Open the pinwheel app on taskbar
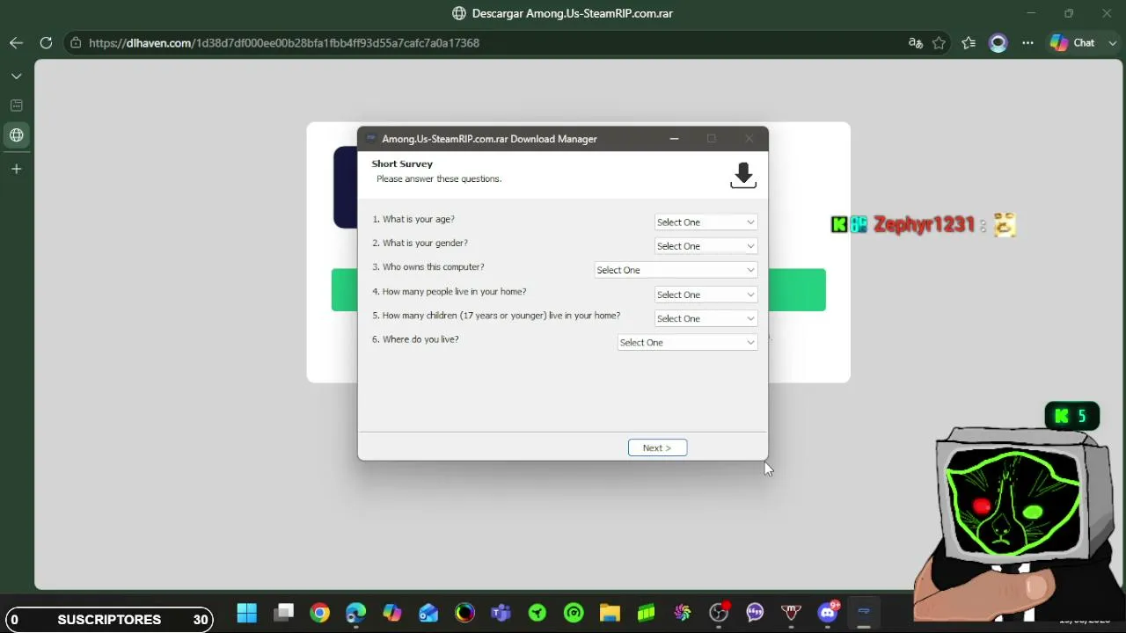The width and height of the screenshot is (1126, 633). (682, 613)
